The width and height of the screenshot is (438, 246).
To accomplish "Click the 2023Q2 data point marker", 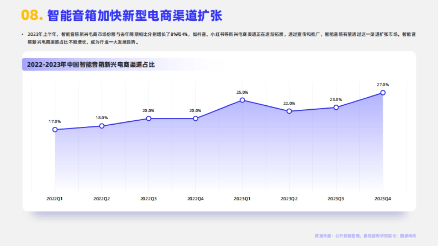I will pos(289,111).
